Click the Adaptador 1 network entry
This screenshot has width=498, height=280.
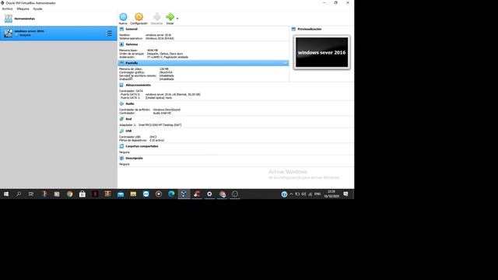coord(150,125)
